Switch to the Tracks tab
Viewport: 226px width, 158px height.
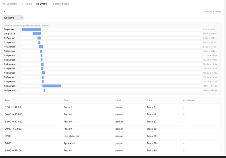tap(27, 4)
